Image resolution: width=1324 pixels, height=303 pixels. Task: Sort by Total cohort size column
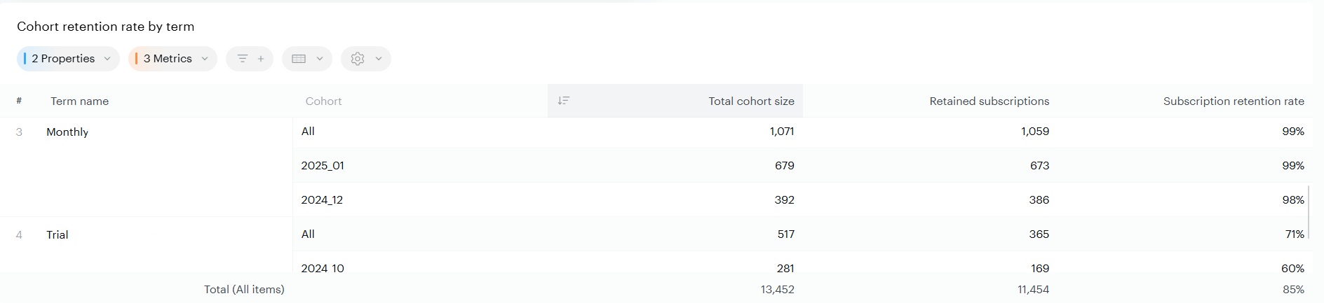click(x=750, y=101)
